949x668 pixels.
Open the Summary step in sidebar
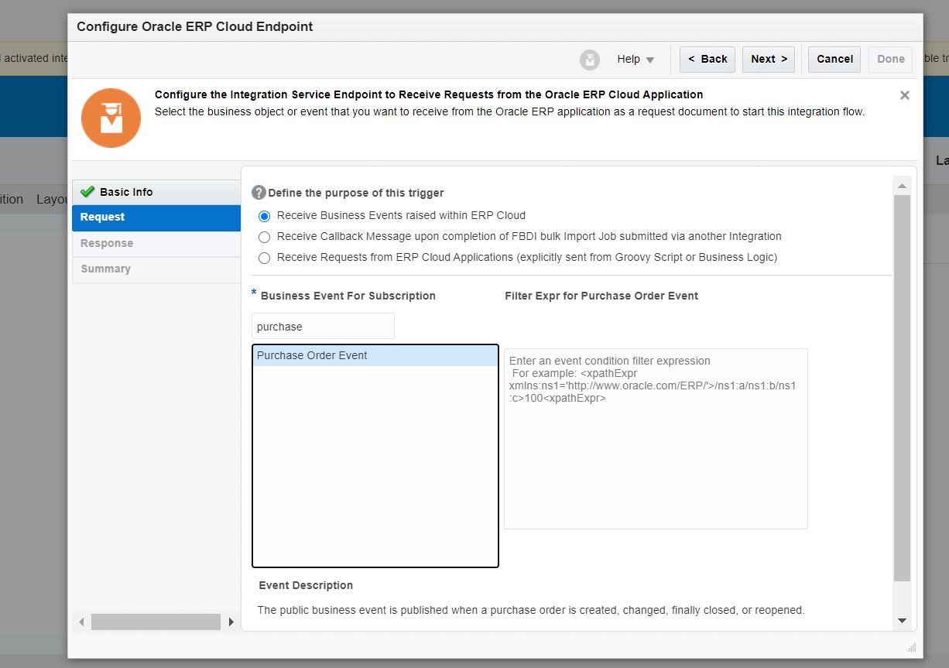point(156,269)
